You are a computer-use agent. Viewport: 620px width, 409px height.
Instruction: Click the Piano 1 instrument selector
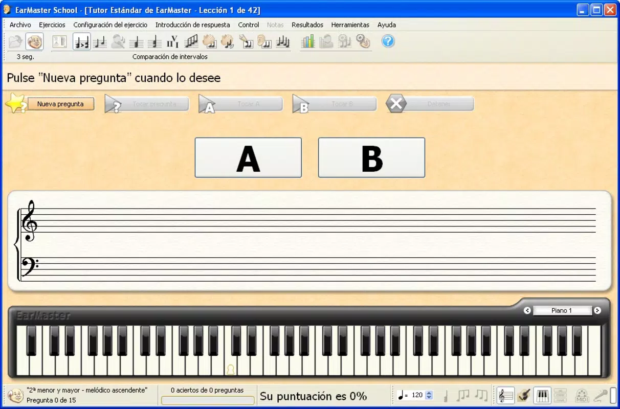pyautogui.click(x=562, y=310)
